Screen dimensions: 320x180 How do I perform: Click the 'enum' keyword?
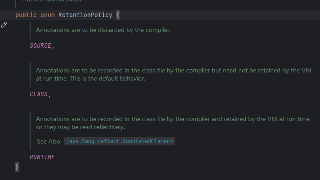[48, 15]
